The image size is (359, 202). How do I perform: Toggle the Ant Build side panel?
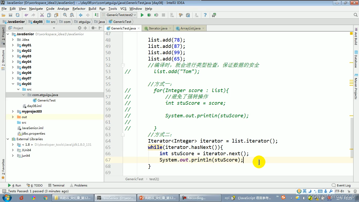coord(356,36)
